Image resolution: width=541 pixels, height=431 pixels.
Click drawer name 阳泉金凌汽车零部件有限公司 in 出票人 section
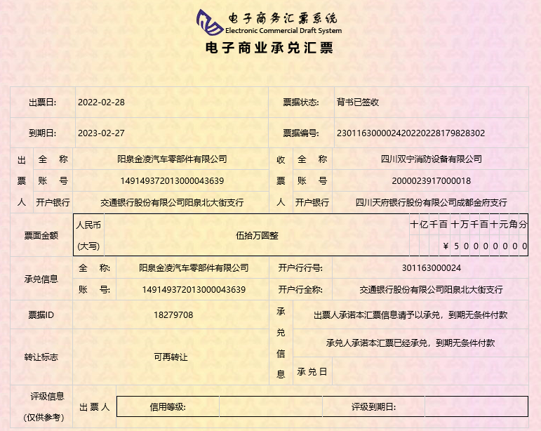[172, 159]
